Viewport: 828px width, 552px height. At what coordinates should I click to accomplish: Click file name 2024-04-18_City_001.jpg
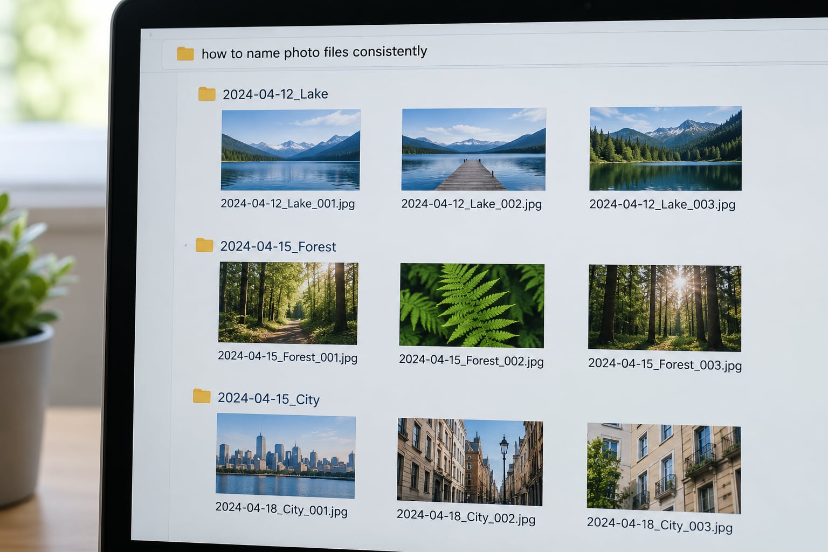(281, 509)
